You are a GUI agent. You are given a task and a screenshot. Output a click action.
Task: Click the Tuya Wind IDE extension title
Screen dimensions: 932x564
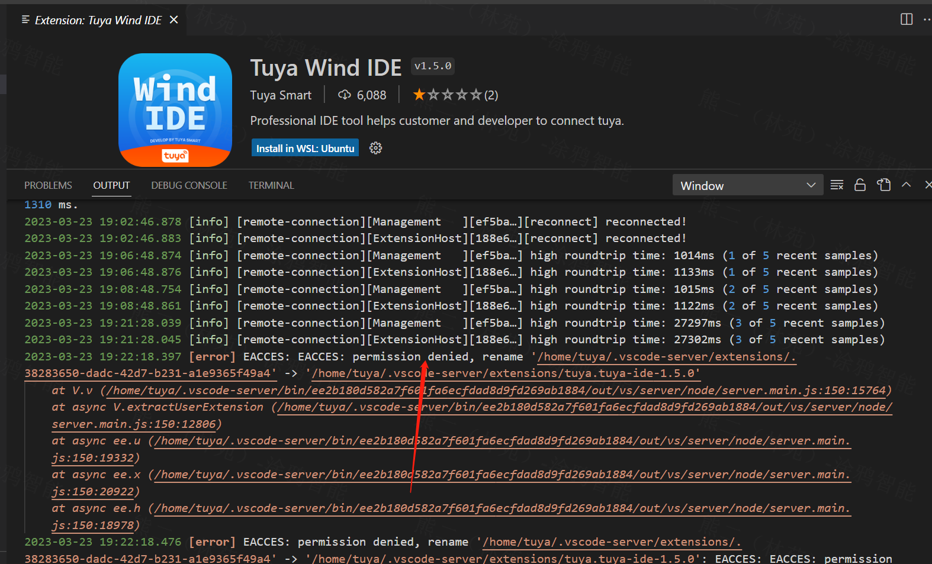(326, 68)
